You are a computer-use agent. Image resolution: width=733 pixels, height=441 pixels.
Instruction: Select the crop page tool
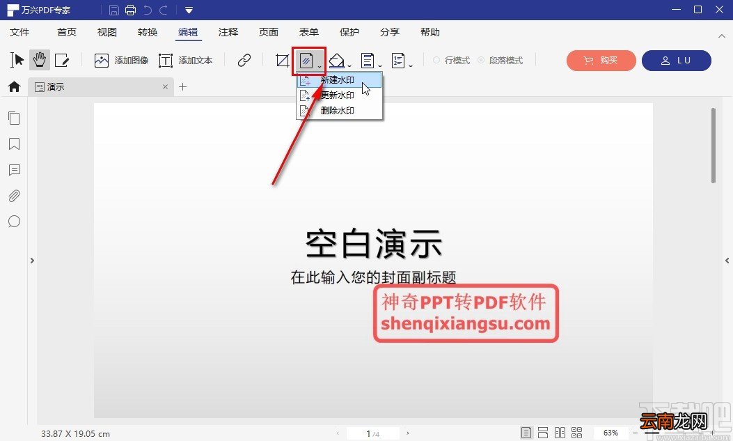(283, 61)
